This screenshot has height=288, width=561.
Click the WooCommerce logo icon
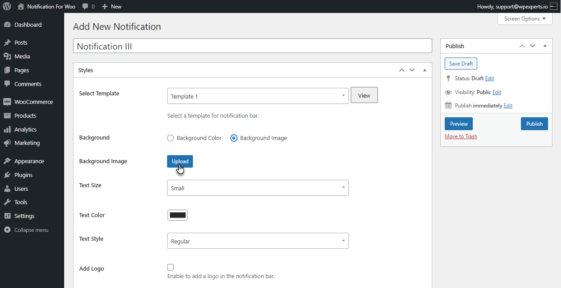click(7, 102)
